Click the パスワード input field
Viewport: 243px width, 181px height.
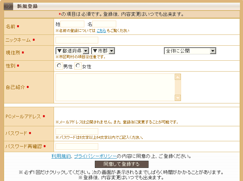click(77, 132)
